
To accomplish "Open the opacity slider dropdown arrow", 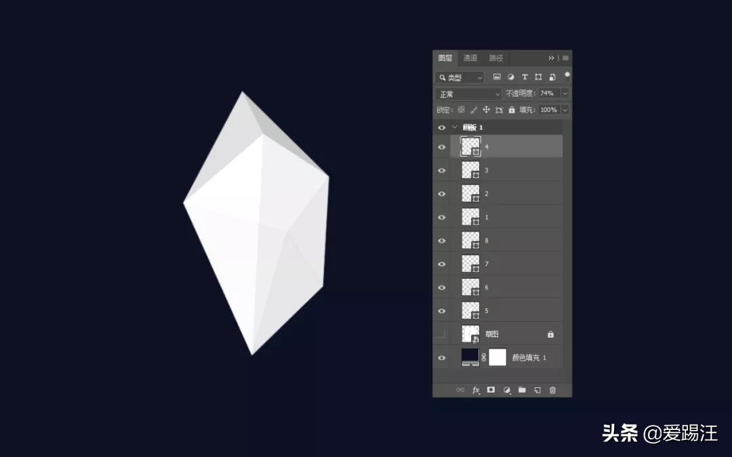I will click(x=565, y=93).
